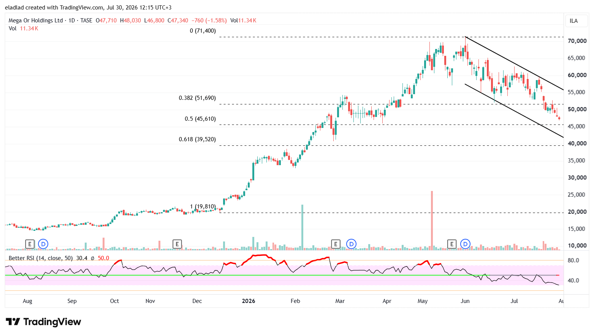The height and width of the screenshot is (336, 594).
Task: Click the Sep label on time axis
Action: [x=72, y=301]
